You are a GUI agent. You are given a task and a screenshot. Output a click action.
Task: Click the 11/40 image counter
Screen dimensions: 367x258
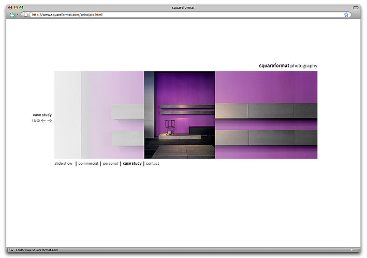pyautogui.click(x=36, y=121)
